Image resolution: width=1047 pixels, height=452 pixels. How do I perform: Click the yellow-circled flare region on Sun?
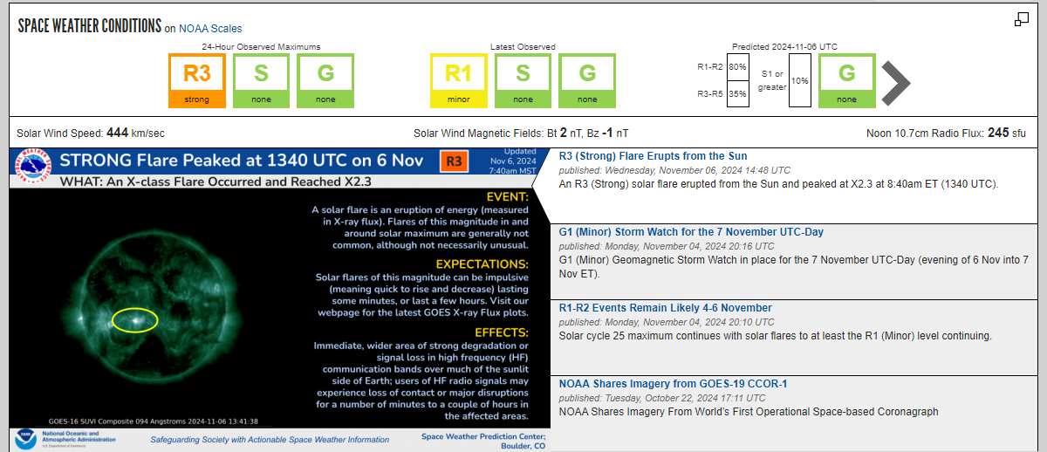(x=135, y=320)
